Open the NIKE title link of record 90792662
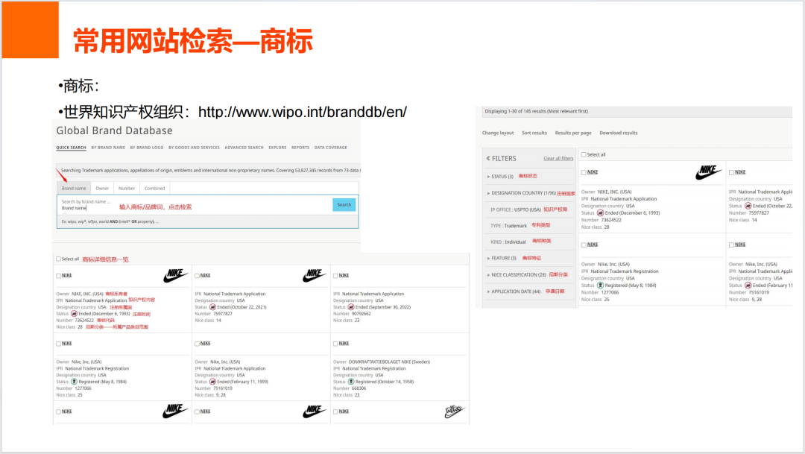This screenshot has width=805, height=454. tap(344, 276)
